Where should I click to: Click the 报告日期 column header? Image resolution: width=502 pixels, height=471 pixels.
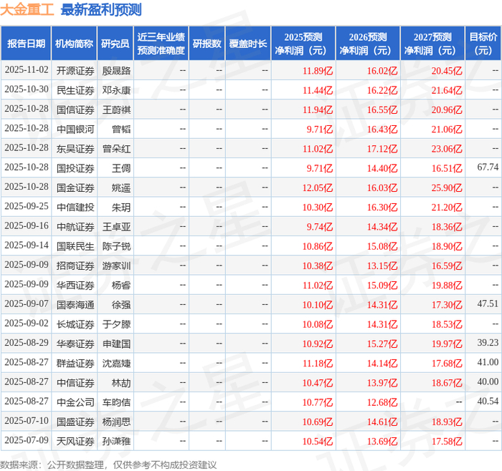coord(26,44)
